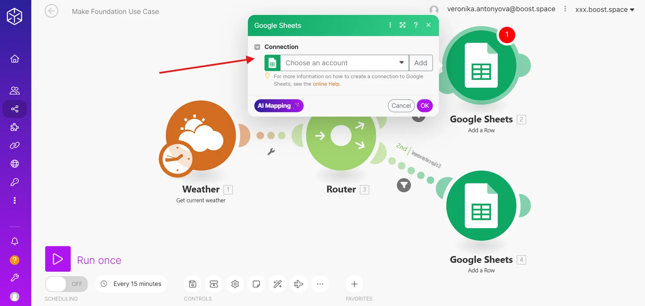Viewport: 645px width, 306px height.
Task: Click the red error badge showing 1
Action: tap(507, 35)
